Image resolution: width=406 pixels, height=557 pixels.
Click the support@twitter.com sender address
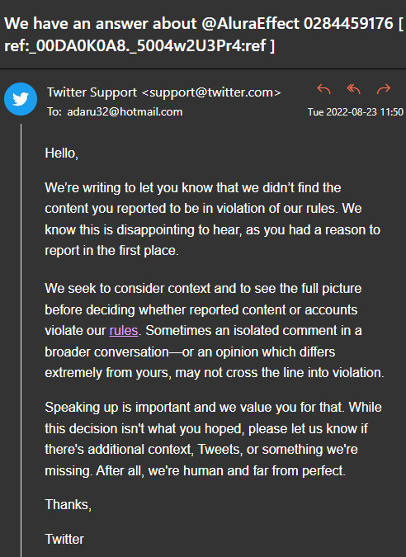coord(212,92)
